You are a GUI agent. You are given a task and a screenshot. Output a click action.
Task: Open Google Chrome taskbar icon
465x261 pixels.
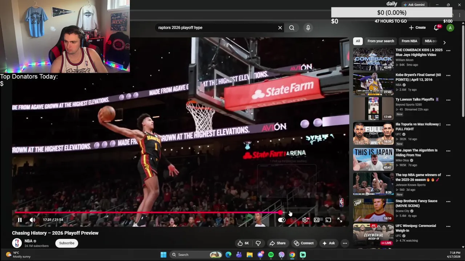292,255
